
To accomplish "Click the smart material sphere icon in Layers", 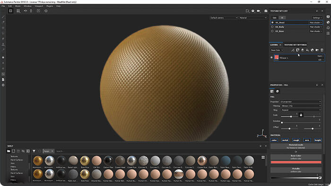I will [312, 50].
